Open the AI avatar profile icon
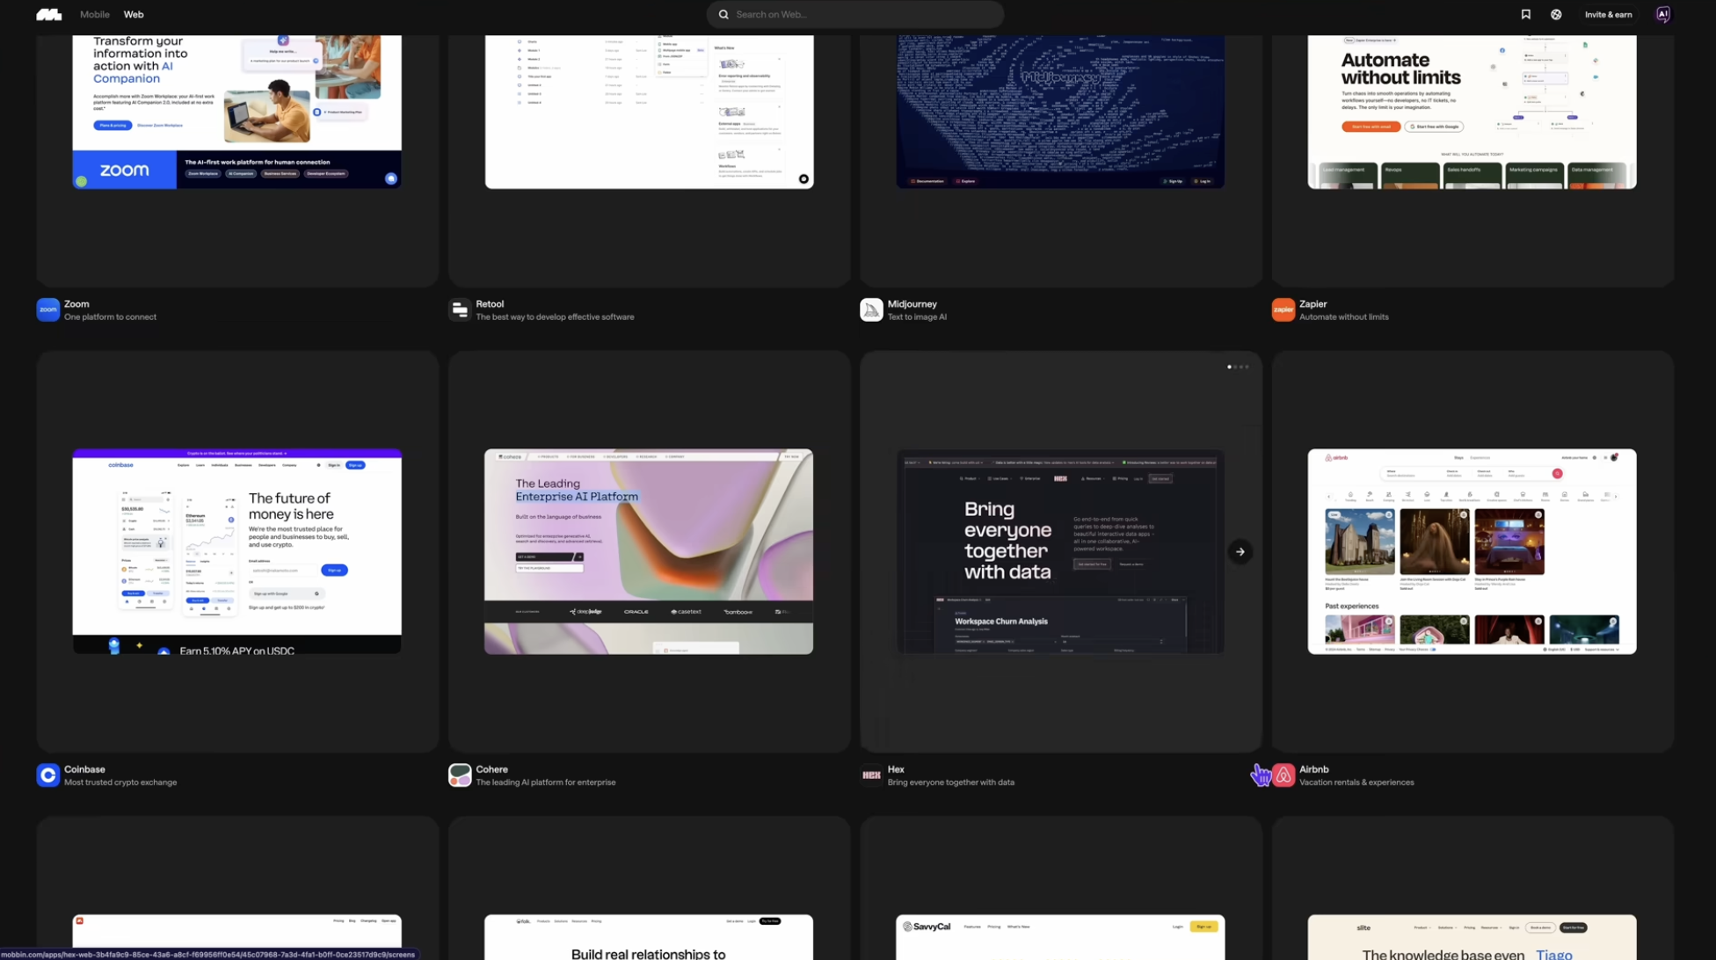 (1662, 14)
